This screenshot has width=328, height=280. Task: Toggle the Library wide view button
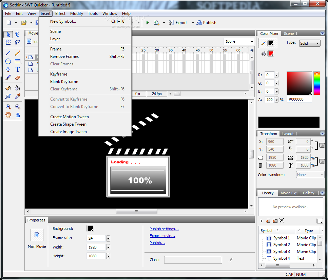[320, 221]
